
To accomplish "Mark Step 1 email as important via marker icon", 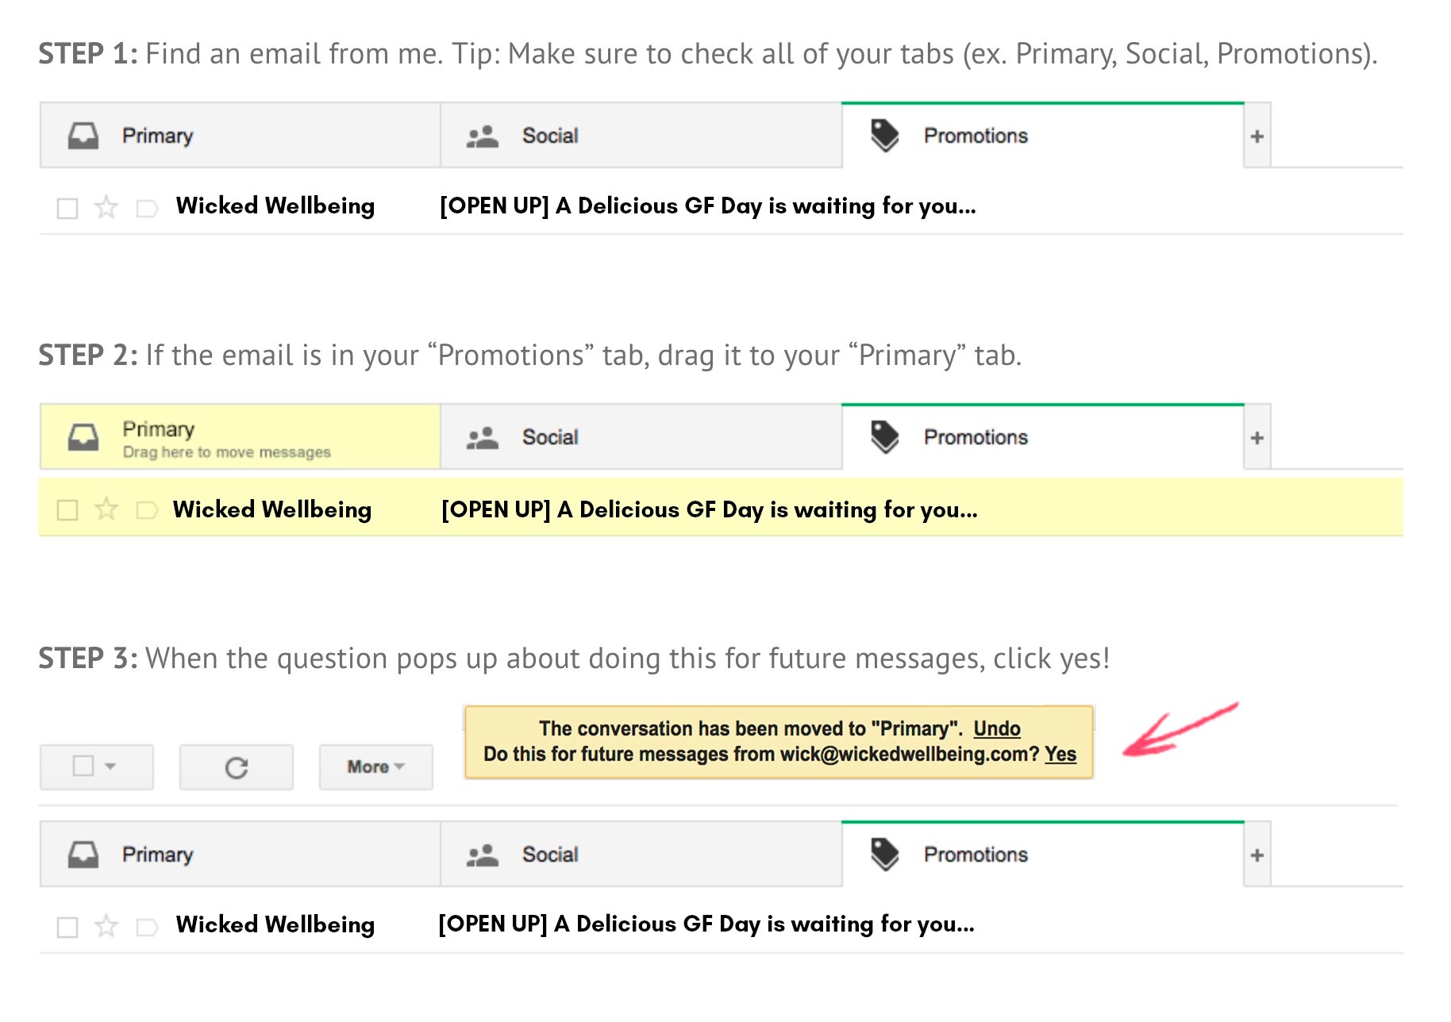I will tap(147, 209).
